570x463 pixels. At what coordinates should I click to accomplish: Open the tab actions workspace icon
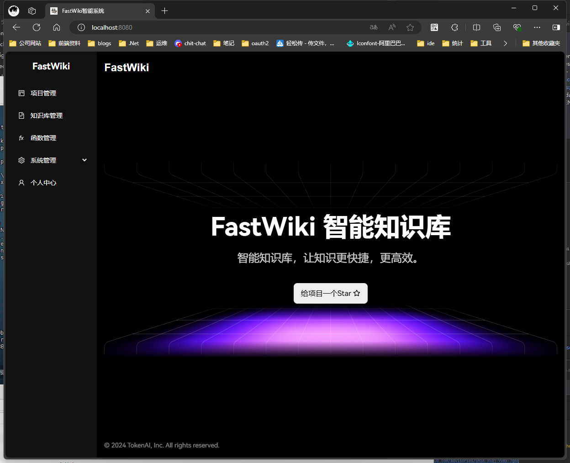(32, 11)
